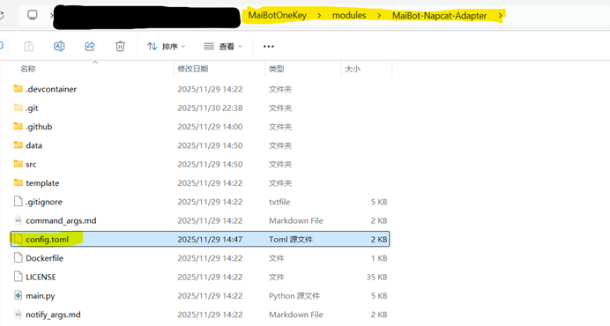This screenshot has width=610, height=326.
Task: Click the notify_args.md file name
Action: (53, 315)
